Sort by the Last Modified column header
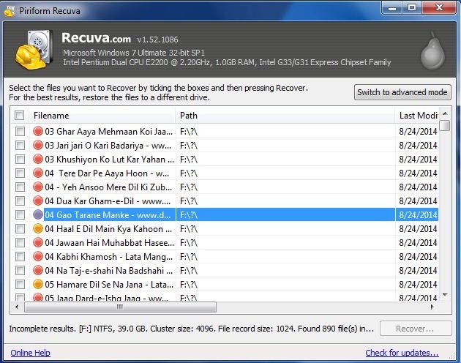Image resolution: width=461 pixels, height=363 pixels. 417,116
